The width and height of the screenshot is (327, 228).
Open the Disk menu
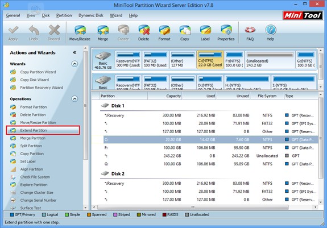(x=45, y=15)
